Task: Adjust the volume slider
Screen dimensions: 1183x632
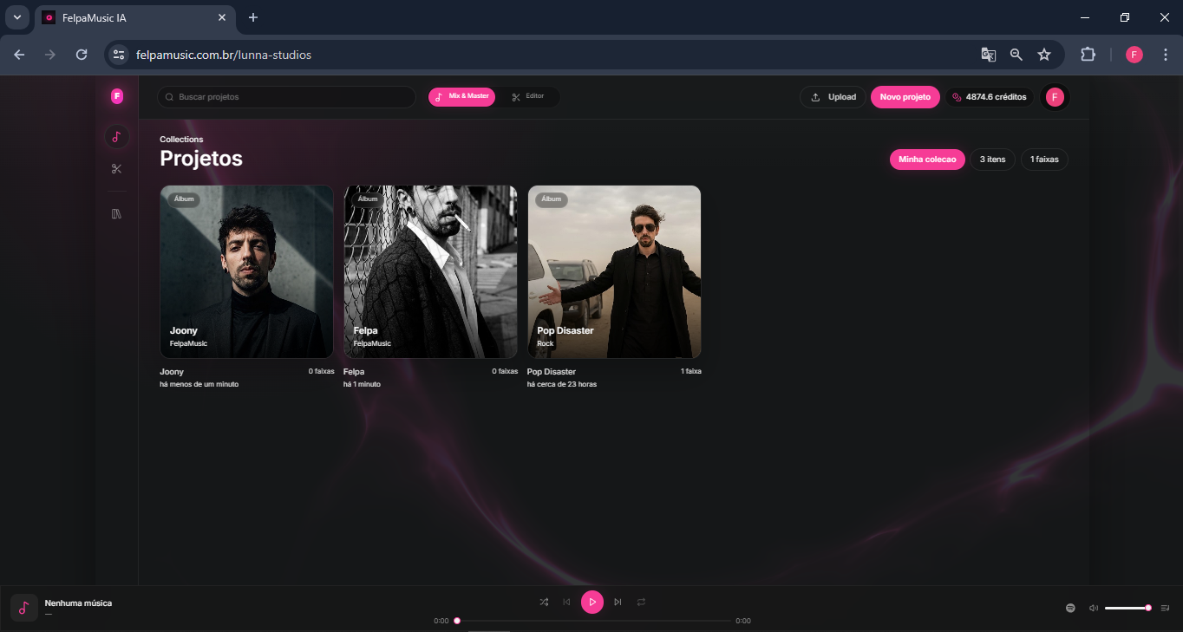Action: pyautogui.click(x=1127, y=608)
